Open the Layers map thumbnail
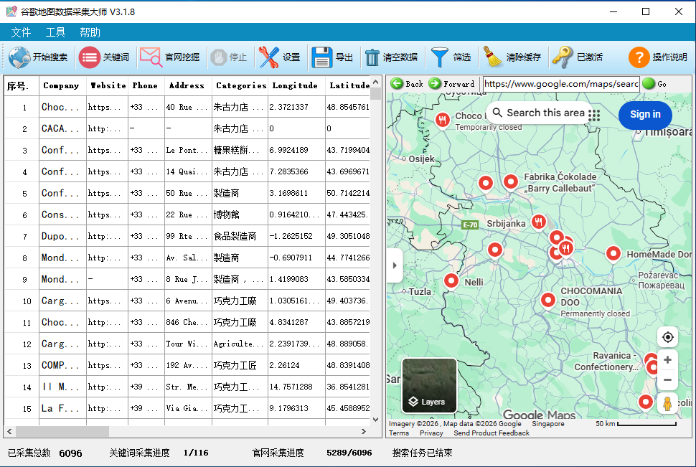This screenshot has width=696, height=467. point(429,385)
